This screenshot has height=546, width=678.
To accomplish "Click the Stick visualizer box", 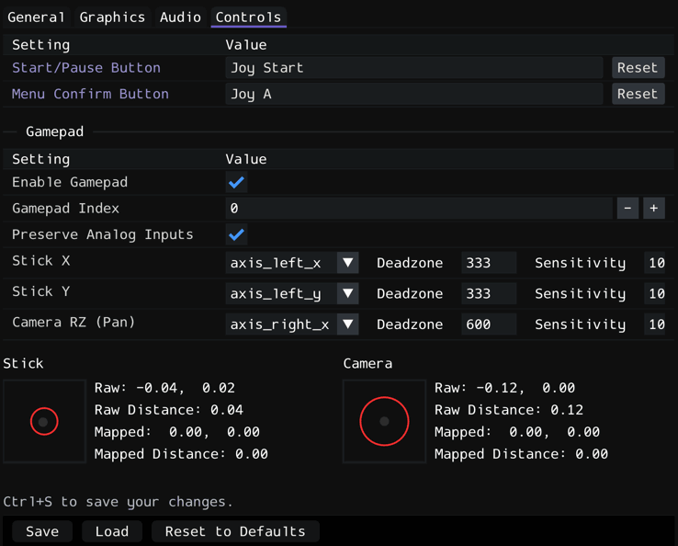I will 44,421.
